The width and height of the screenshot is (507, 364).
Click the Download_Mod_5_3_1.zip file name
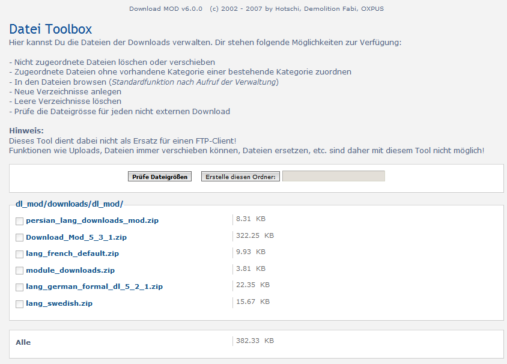(x=76, y=237)
